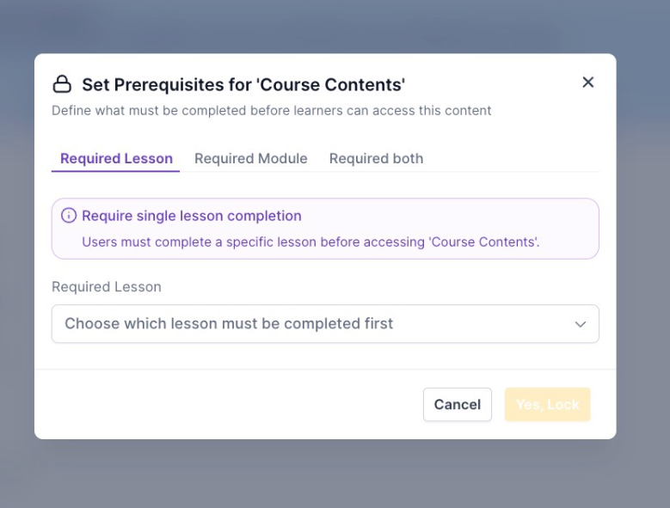
Task: Confirm with the Yes, Lock button
Action: 547,405
